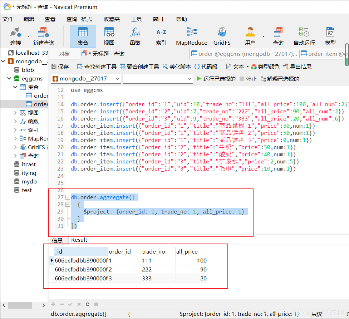Expand the 函数 tree node
Image resolution: width=349 pixels, height=319 pixels.
[x=15, y=121]
